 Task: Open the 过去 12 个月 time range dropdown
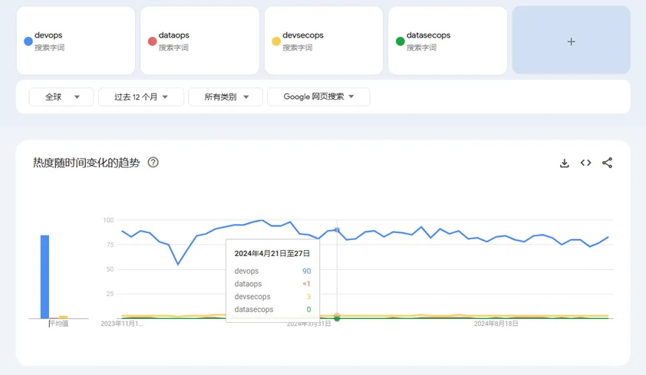point(141,97)
